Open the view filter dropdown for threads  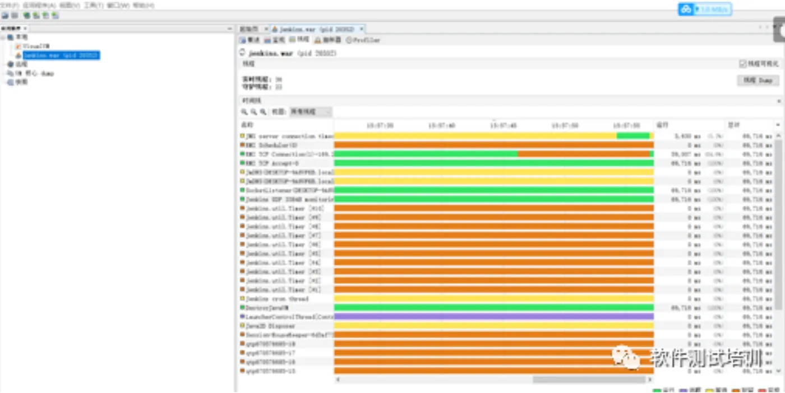(310, 112)
